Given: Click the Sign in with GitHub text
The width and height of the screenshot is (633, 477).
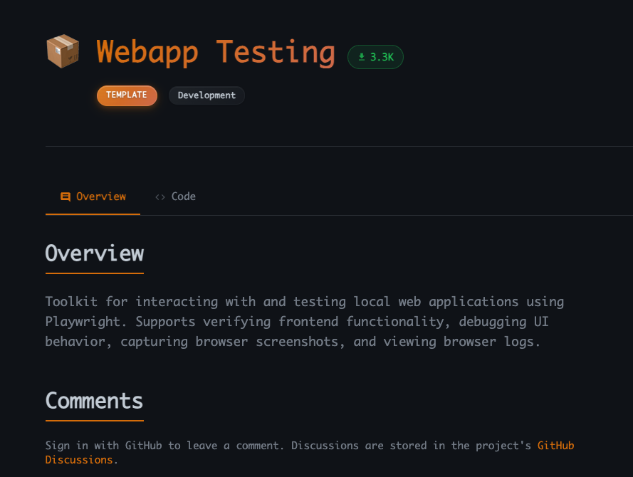Looking at the screenshot, I should tap(104, 445).
